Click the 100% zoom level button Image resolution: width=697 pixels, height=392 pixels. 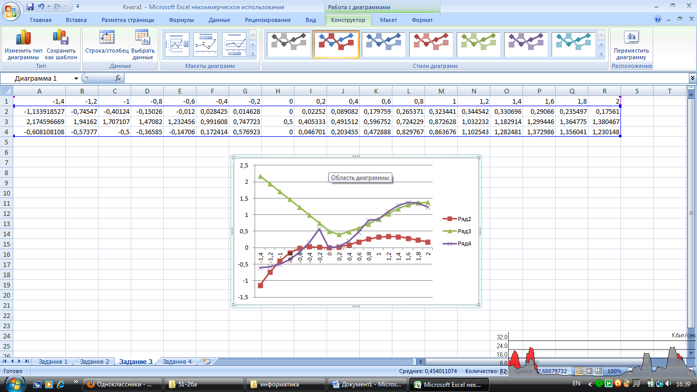click(x=615, y=371)
